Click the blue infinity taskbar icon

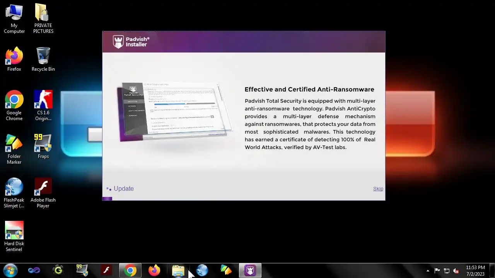[x=34, y=270]
